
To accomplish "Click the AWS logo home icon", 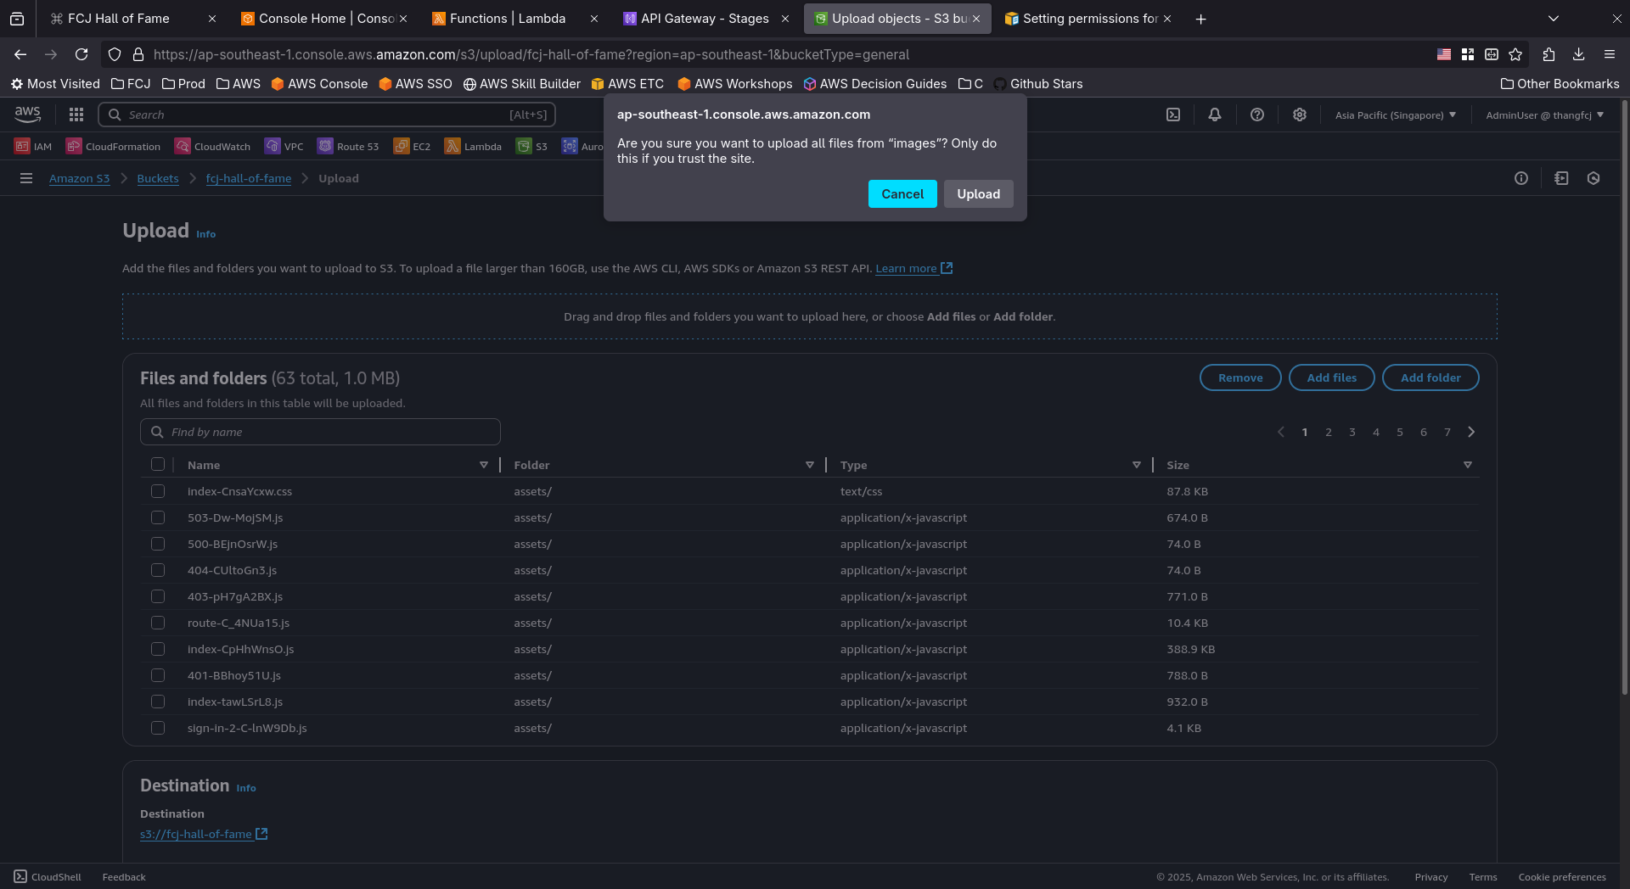I will 27,115.
